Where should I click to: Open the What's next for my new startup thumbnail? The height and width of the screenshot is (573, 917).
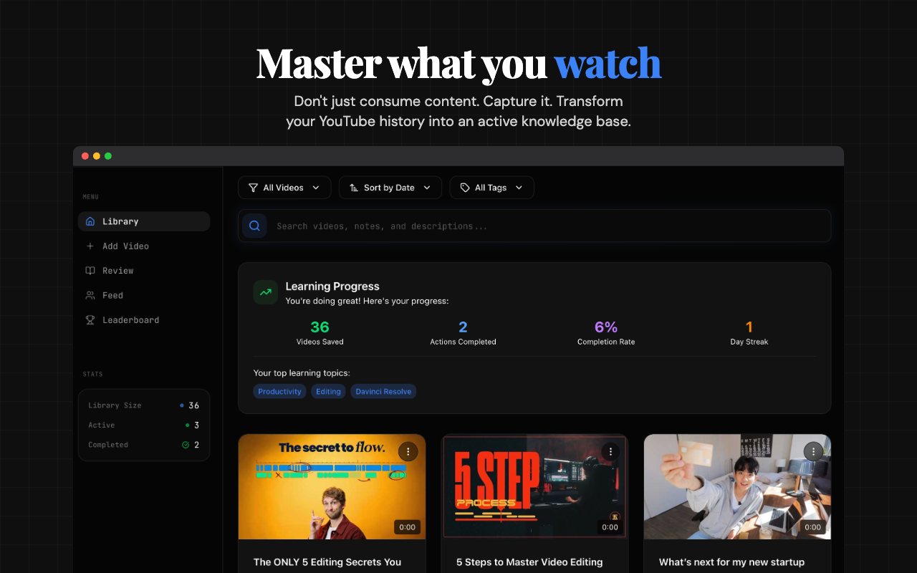point(737,486)
